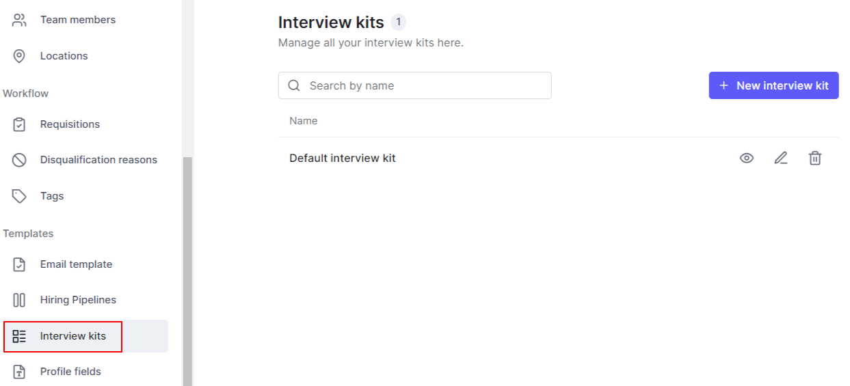850x386 pixels.
Task: Delete the Default interview kit via trash icon
Action: pyautogui.click(x=815, y=158)
